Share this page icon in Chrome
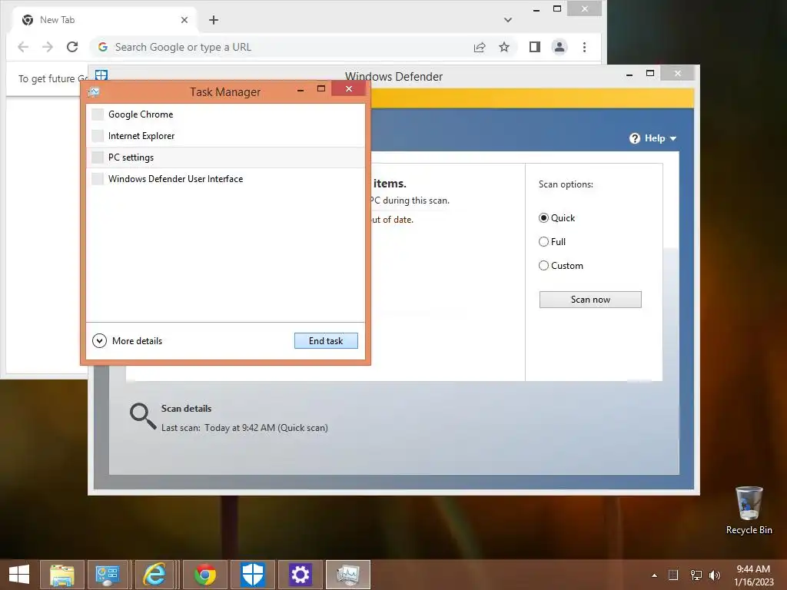The height and width of the screenshot is (590, 787). (480, 47)
